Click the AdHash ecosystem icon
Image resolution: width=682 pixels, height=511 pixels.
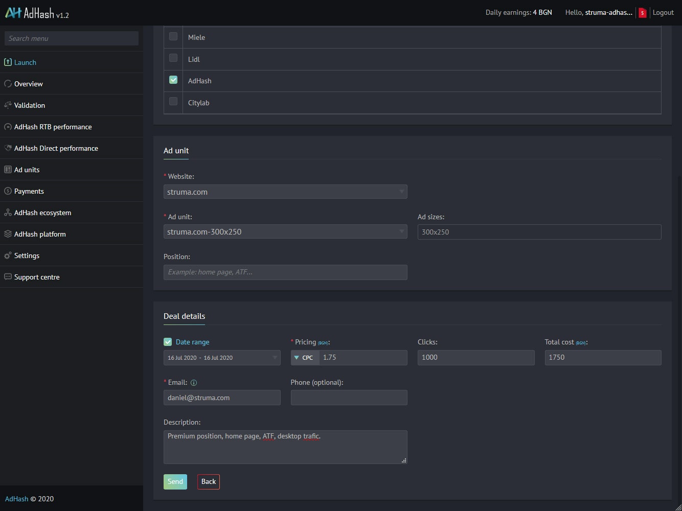pyautogui.click(x=8, y=213)
